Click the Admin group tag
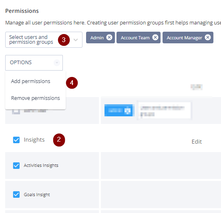221x213 pixels. pyautogui.click(x=100, y=37)
